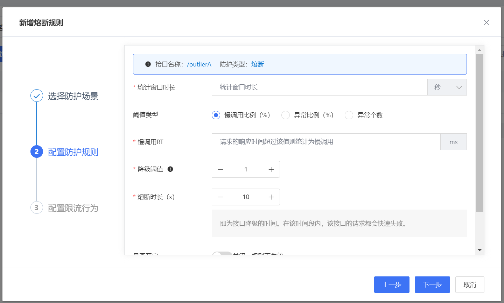Click the 降级阈值 value field showing 1
Screen dimensions: 504x303
(246, 169)
